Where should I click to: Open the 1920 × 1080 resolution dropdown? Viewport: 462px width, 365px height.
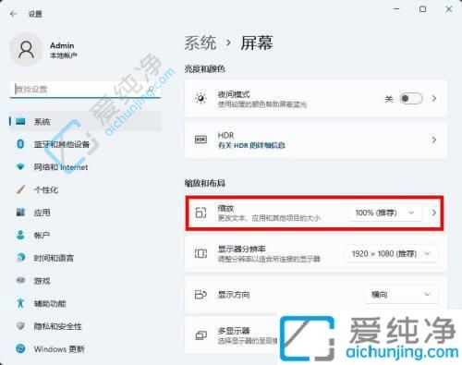click(x=391, y=254)
